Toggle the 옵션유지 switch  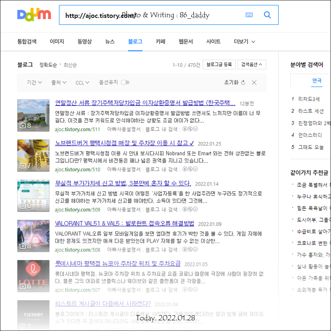point(125,82)
